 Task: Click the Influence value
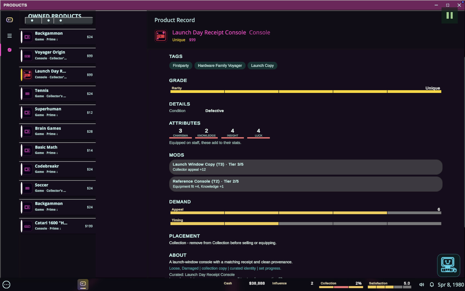312,283
